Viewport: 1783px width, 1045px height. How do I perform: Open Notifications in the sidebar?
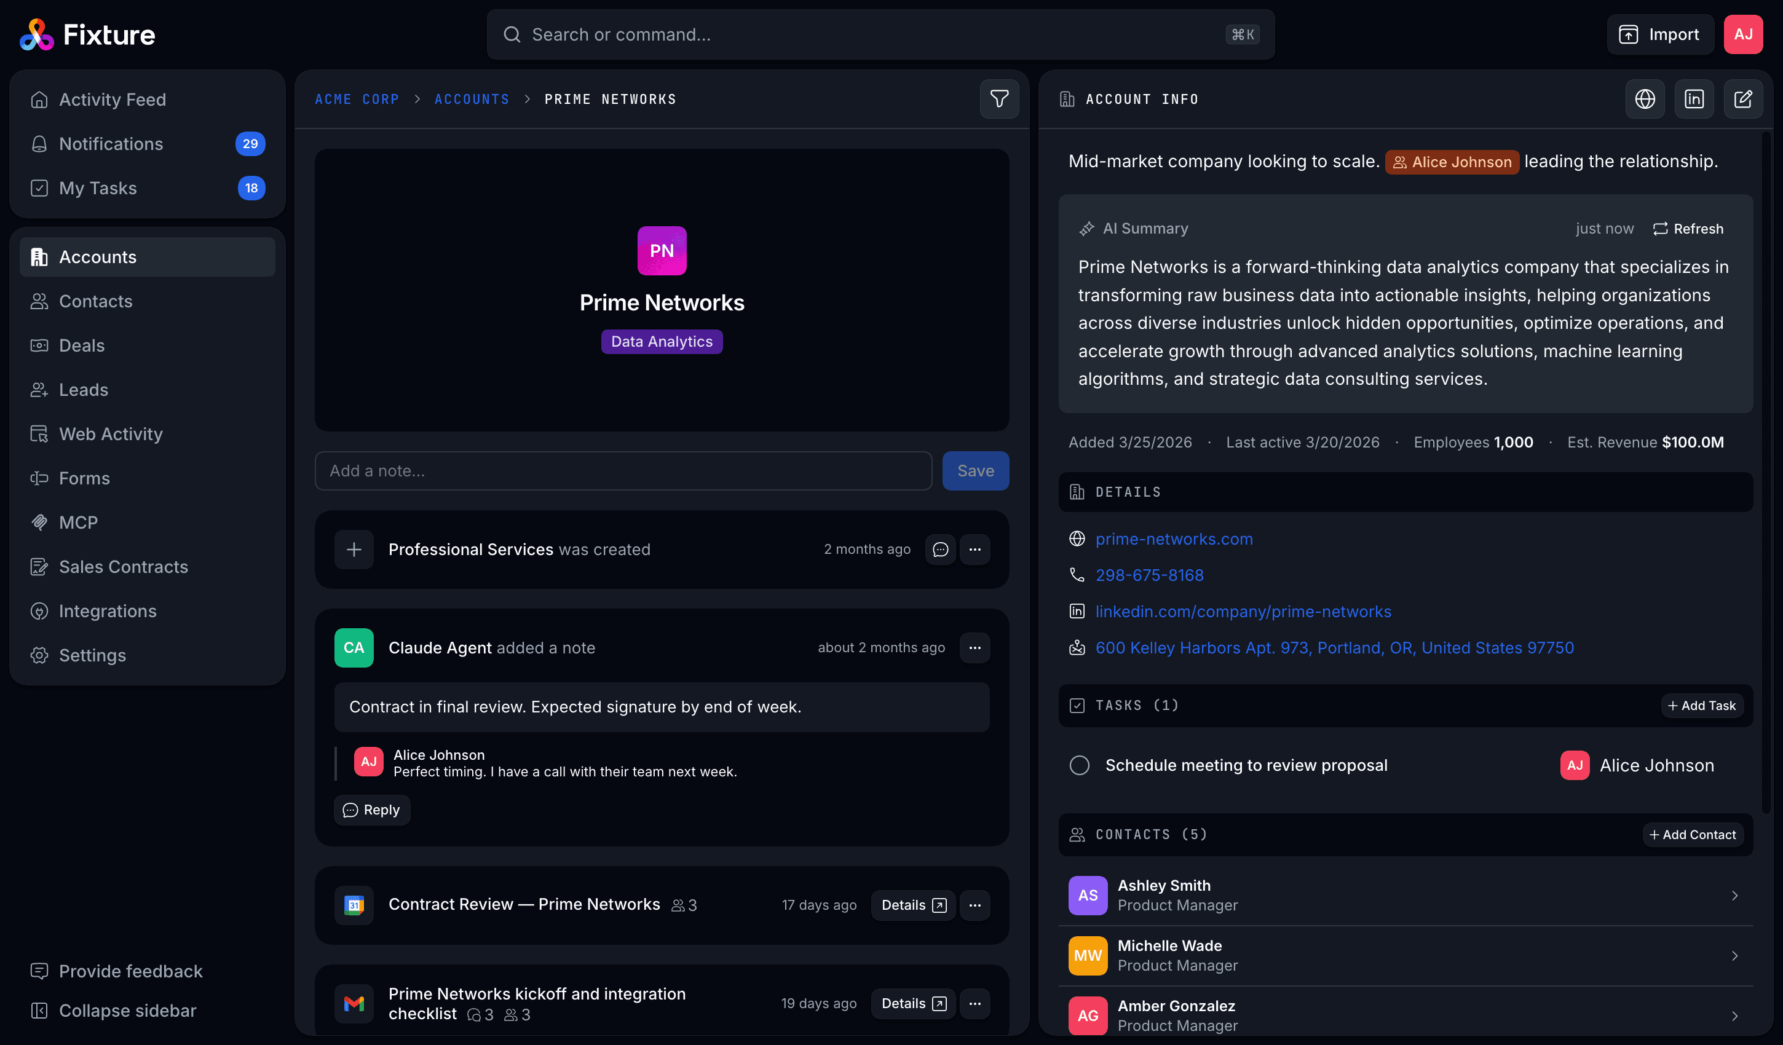109,144
